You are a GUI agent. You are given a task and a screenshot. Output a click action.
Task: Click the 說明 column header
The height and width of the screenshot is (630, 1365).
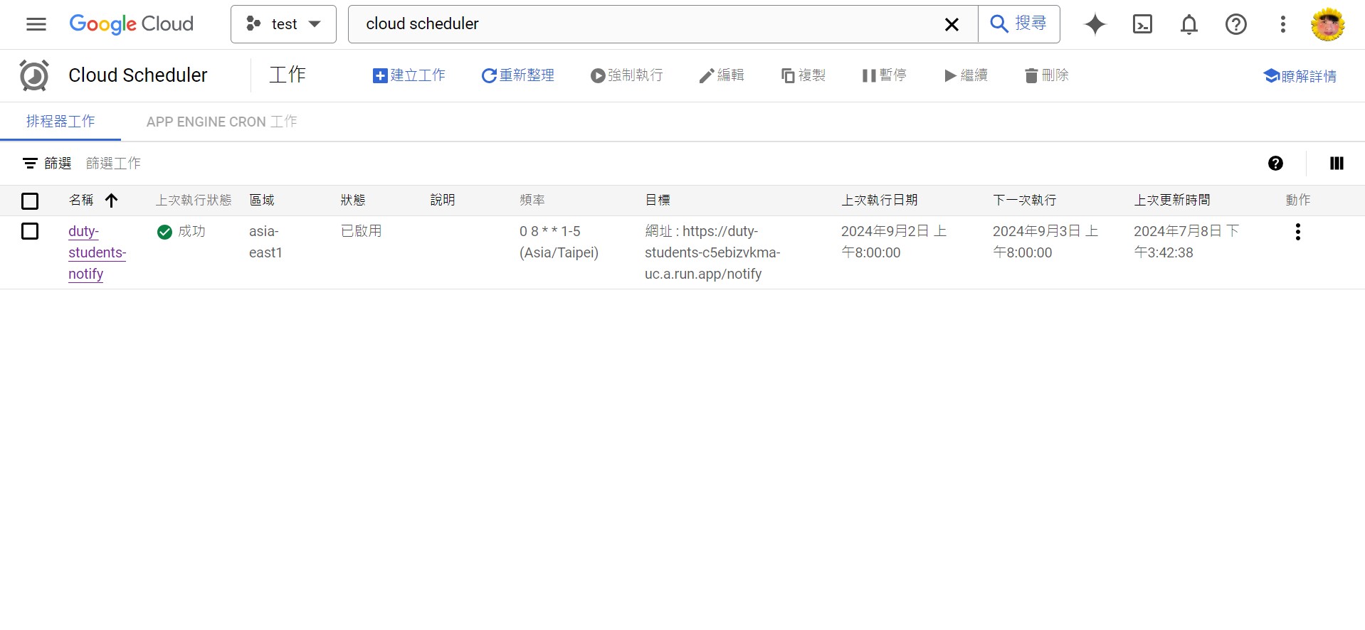click(443, 201)
